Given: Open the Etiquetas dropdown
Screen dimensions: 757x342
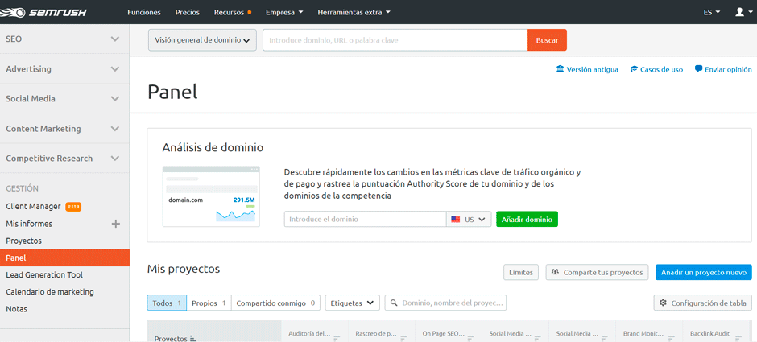Looking at the screenshot, I should tap(353, 303).
